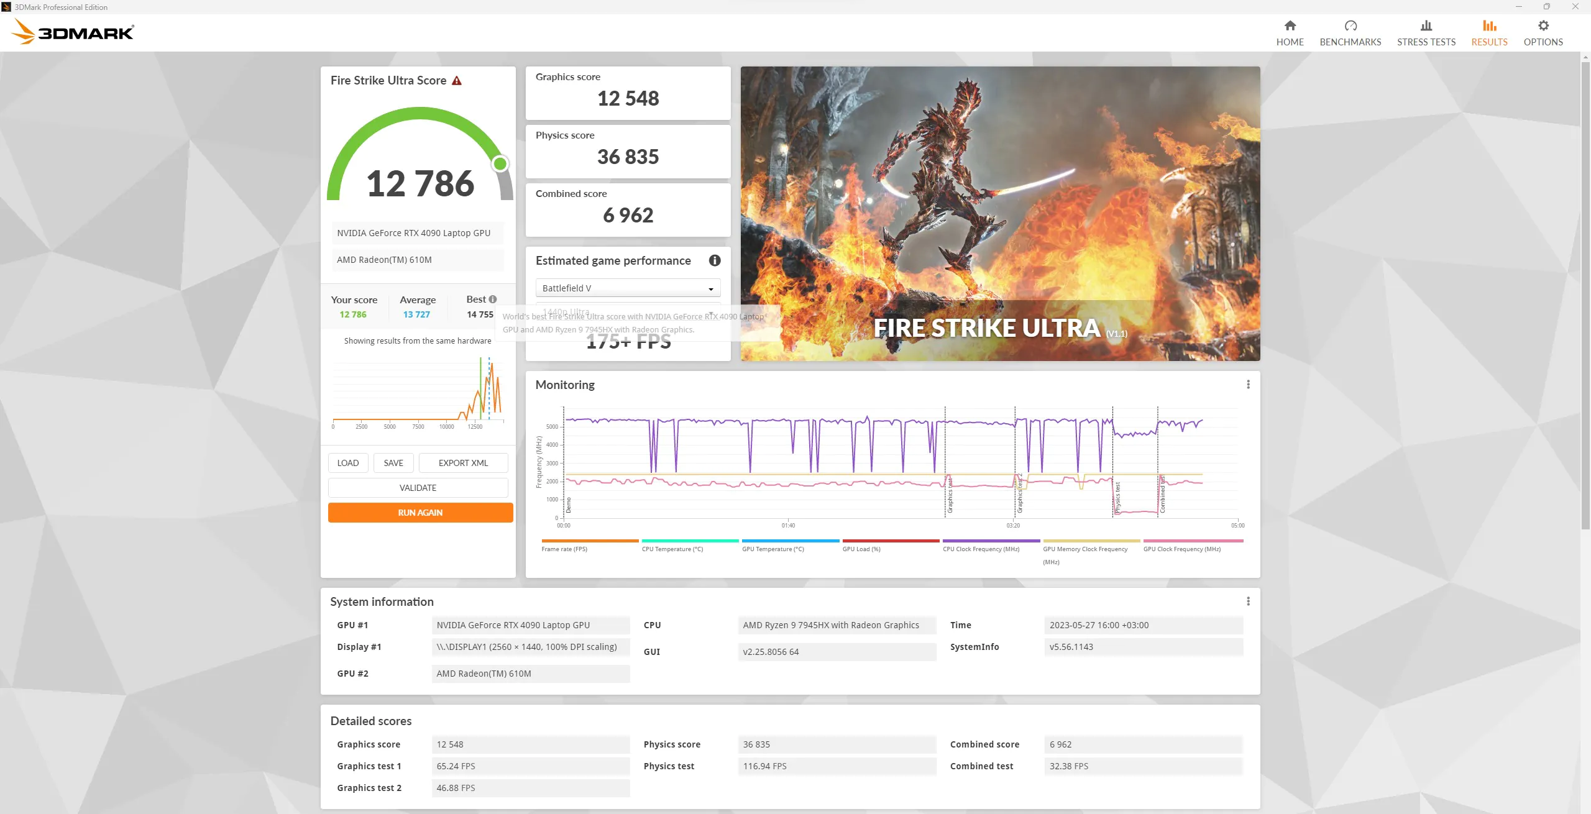This screenshot has width=1591, height=814.
Task: Open the Results bar chart icon
Action: tap(1489, 25)
